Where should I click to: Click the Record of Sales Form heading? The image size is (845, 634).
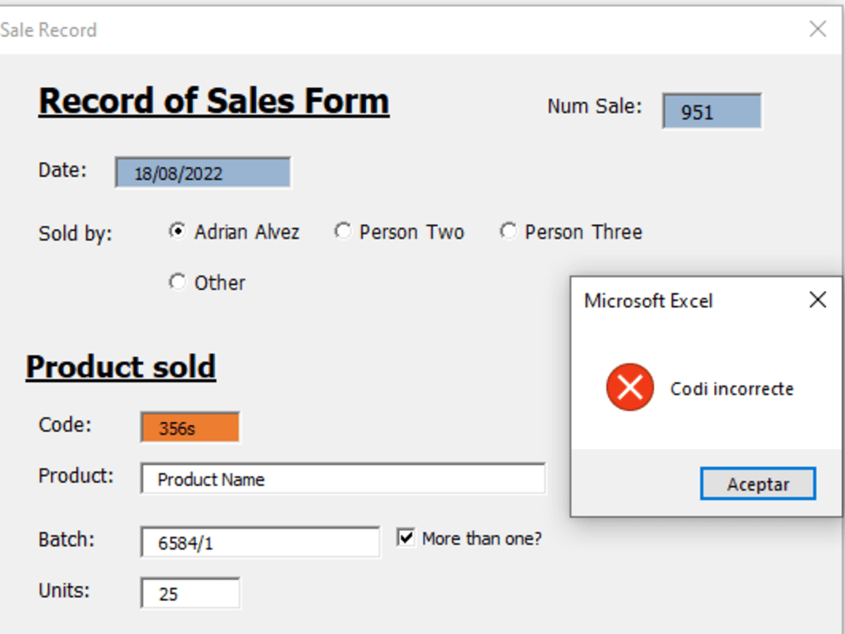pyautogui.click(x=214, y=100)
